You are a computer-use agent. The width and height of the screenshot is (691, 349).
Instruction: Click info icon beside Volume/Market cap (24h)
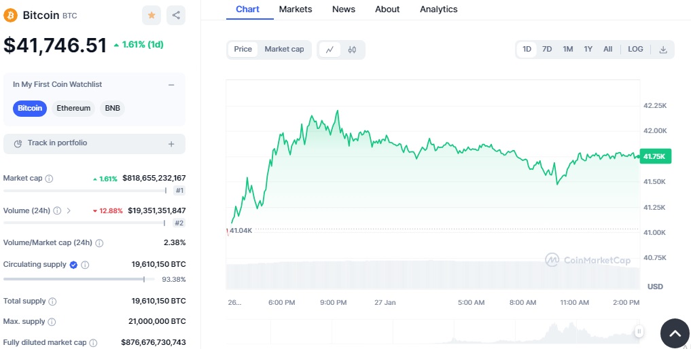click(x=100, y=243)
